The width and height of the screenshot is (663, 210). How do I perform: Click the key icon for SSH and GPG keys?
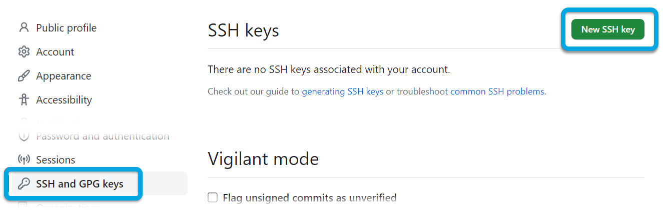tap(24, 183)
